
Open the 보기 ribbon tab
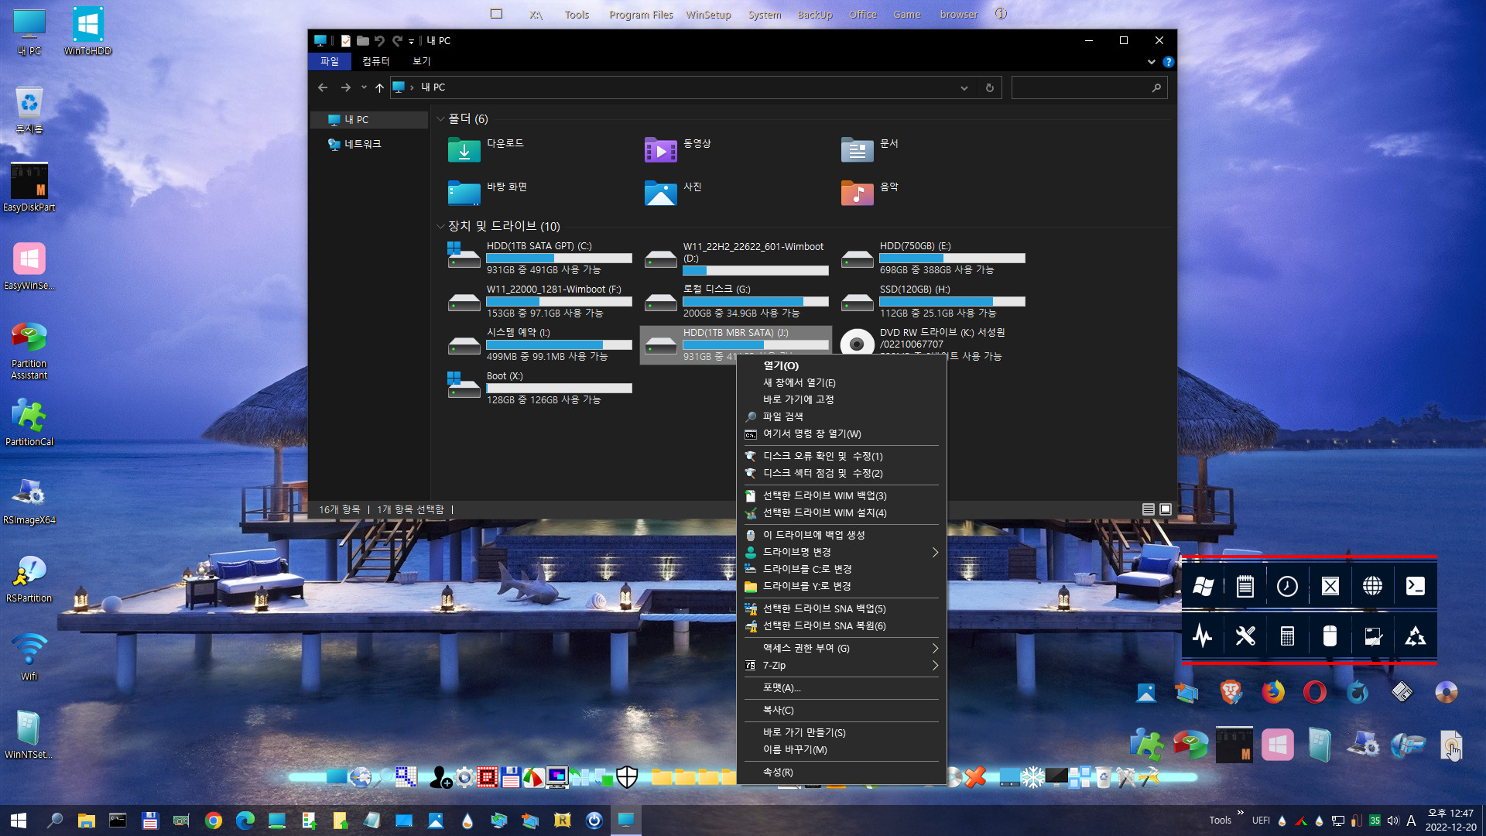421,61
